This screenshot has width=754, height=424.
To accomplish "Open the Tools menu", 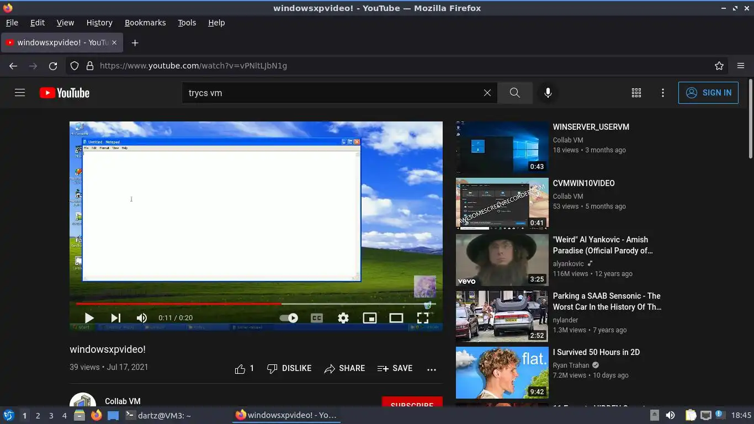I will coord(187,23).
